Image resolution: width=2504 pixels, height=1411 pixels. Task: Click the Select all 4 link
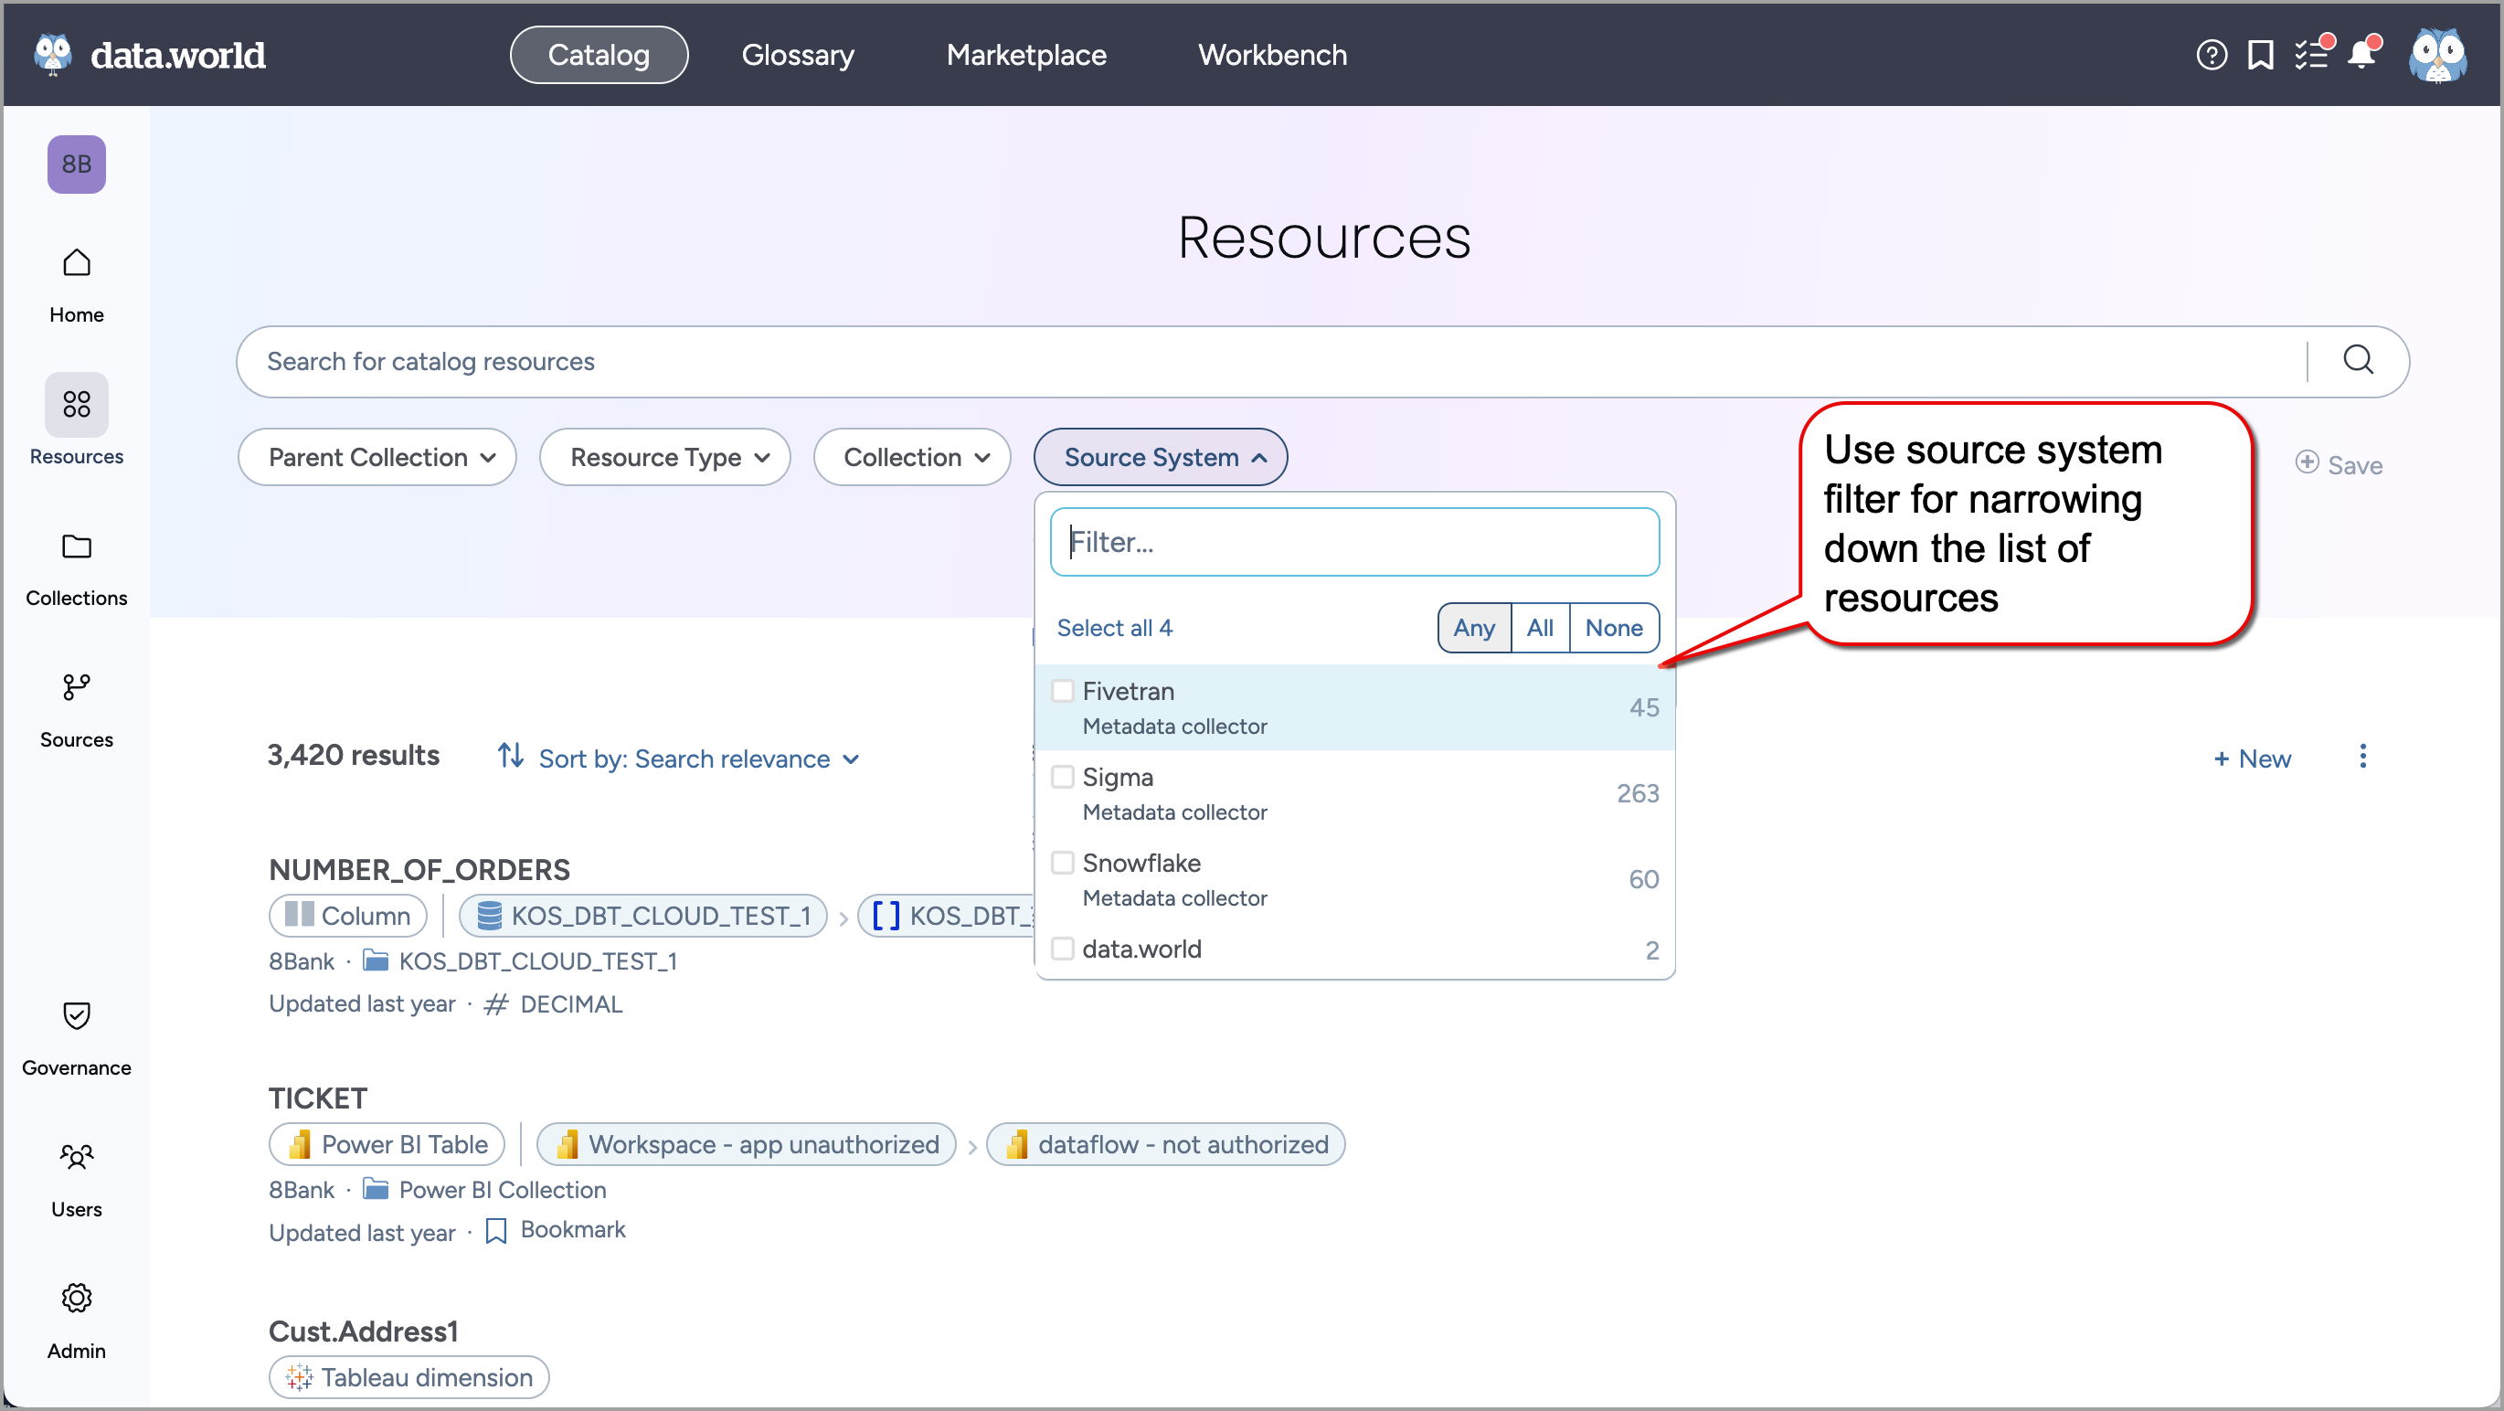(1114, 628)
